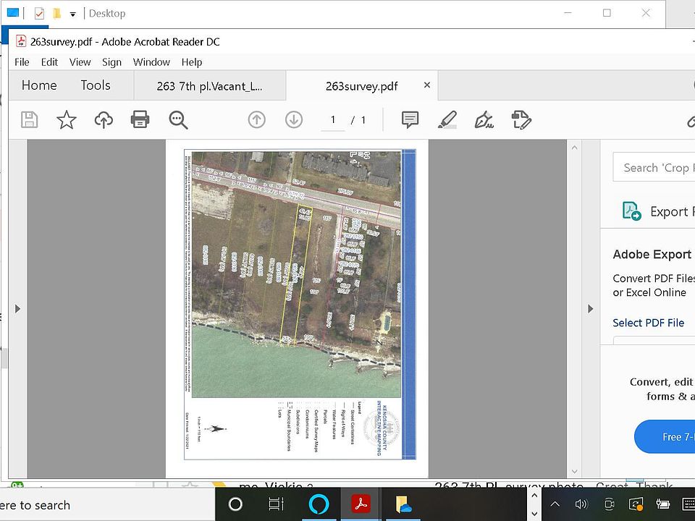This screenshot has height=521, width=695.
Task: Add document to starred with star icon
Action: point(67,119)
